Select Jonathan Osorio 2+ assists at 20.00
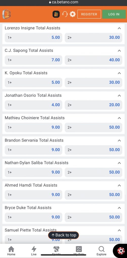127x258 pixels. click(93, 105)
